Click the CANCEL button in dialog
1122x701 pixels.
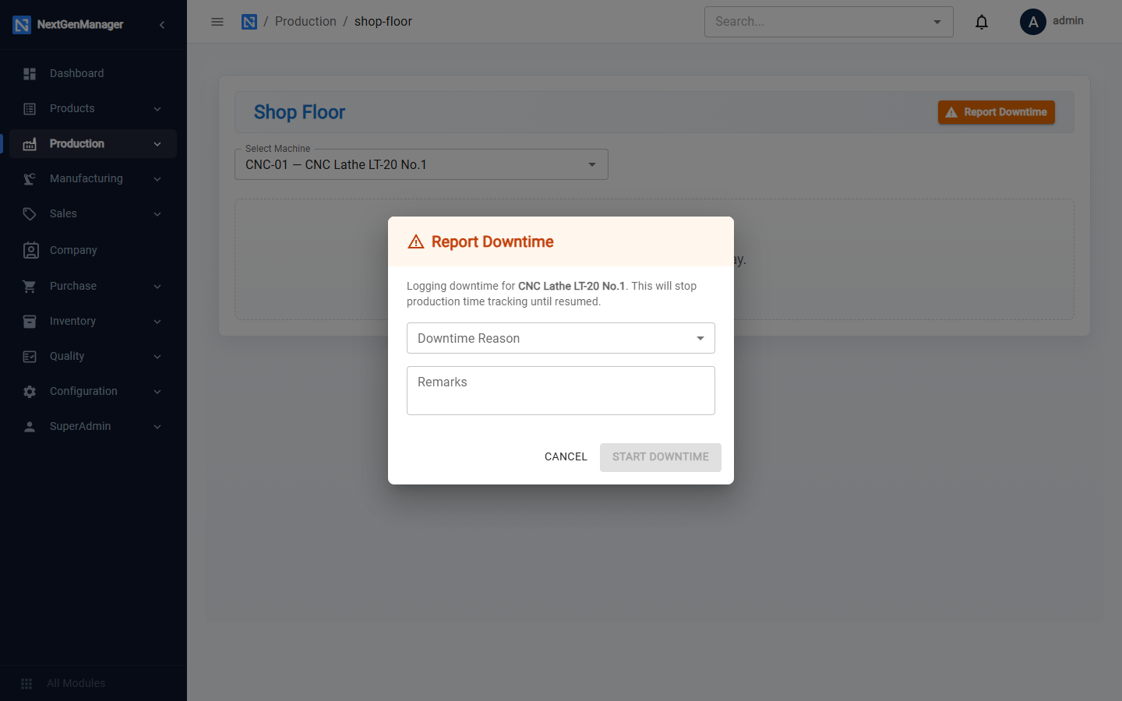566,457
